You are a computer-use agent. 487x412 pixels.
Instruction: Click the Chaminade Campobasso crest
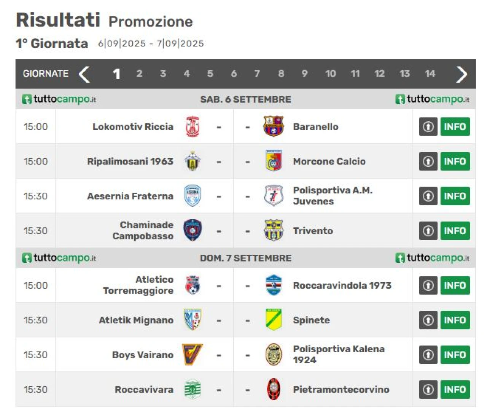tap(193, 230)
